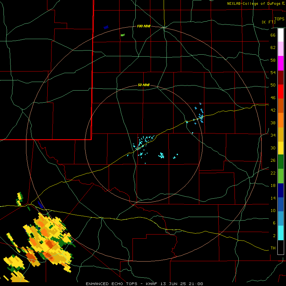The width and height of the screenshot is (286, 286).
Task: Click the 50 legend value
Action: tap(273, 85)
